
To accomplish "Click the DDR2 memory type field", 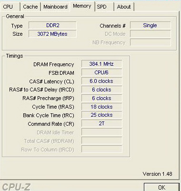I will (52, 25).
